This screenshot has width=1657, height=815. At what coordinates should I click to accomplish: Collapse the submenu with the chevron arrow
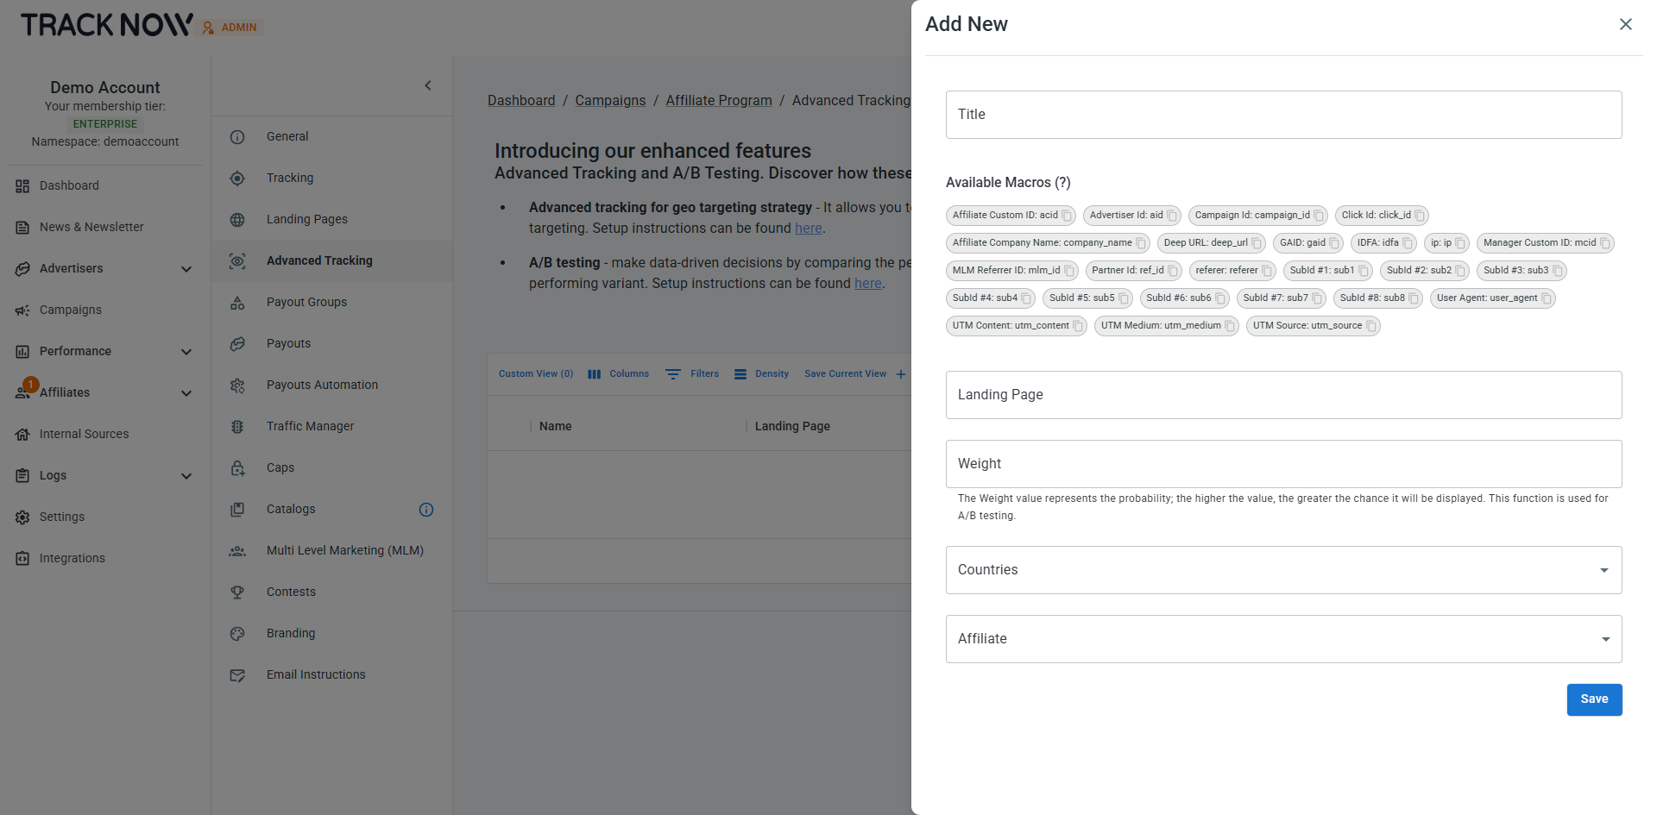[x=428, y=85]
